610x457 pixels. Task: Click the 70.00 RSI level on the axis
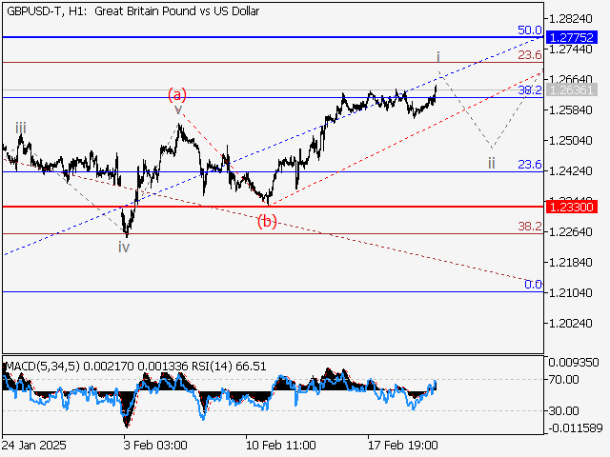click(566, 379)
